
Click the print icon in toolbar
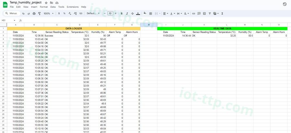[x=34, y=14]
